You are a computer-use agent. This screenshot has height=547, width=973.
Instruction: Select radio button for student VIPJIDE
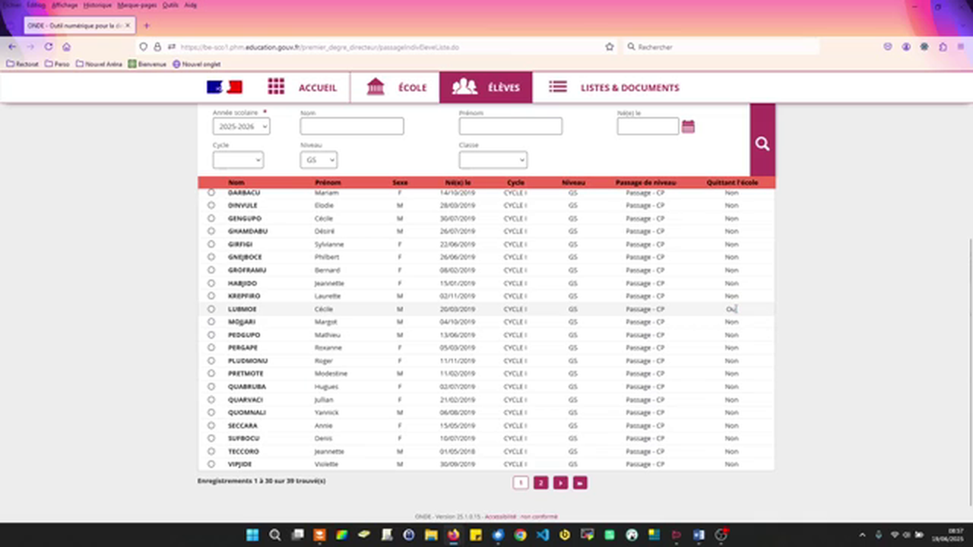pyautogui.click(x=211, y=464)
